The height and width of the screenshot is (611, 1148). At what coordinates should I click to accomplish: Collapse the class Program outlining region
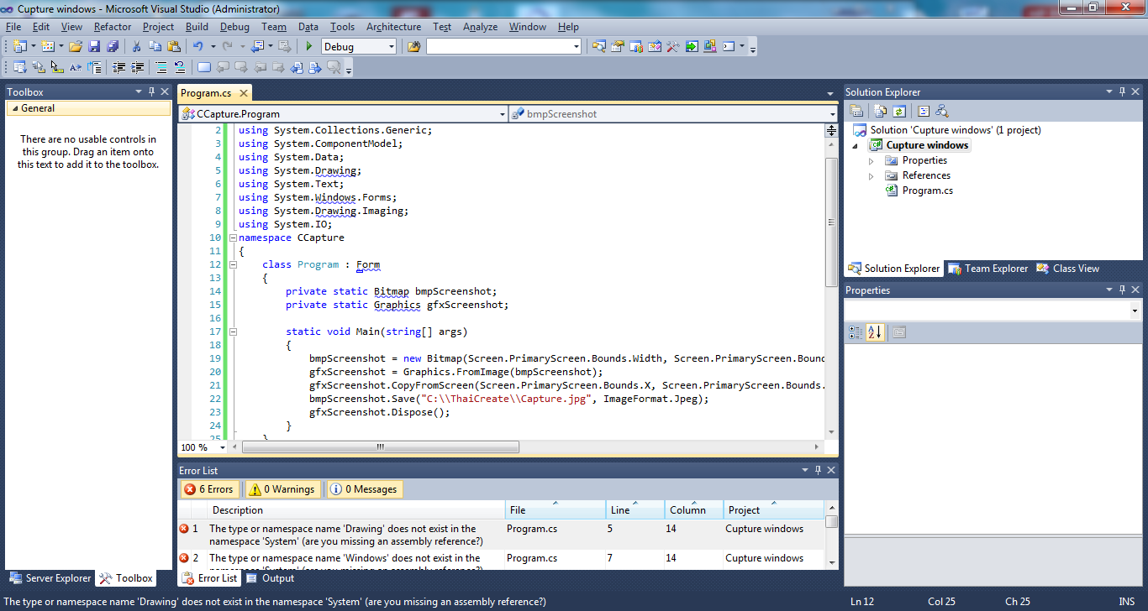click(232, 265)
